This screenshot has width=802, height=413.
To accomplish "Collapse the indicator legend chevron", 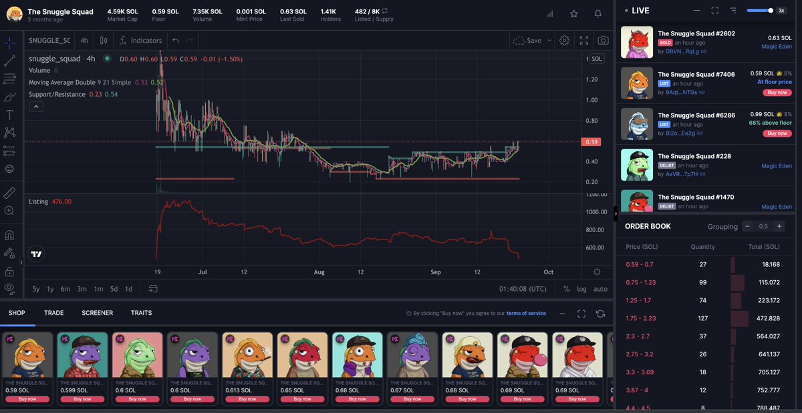I will click(35, 107).
